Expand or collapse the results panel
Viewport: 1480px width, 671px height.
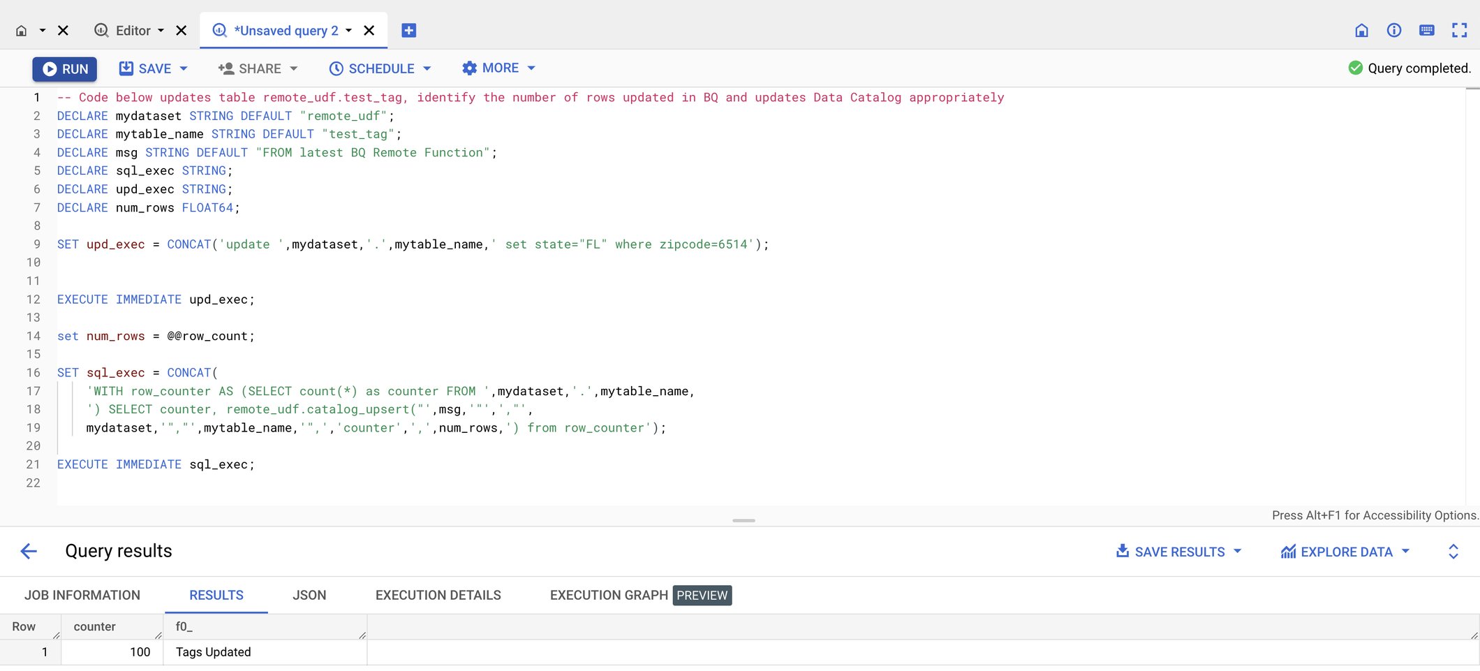[x=1453, y=552]
